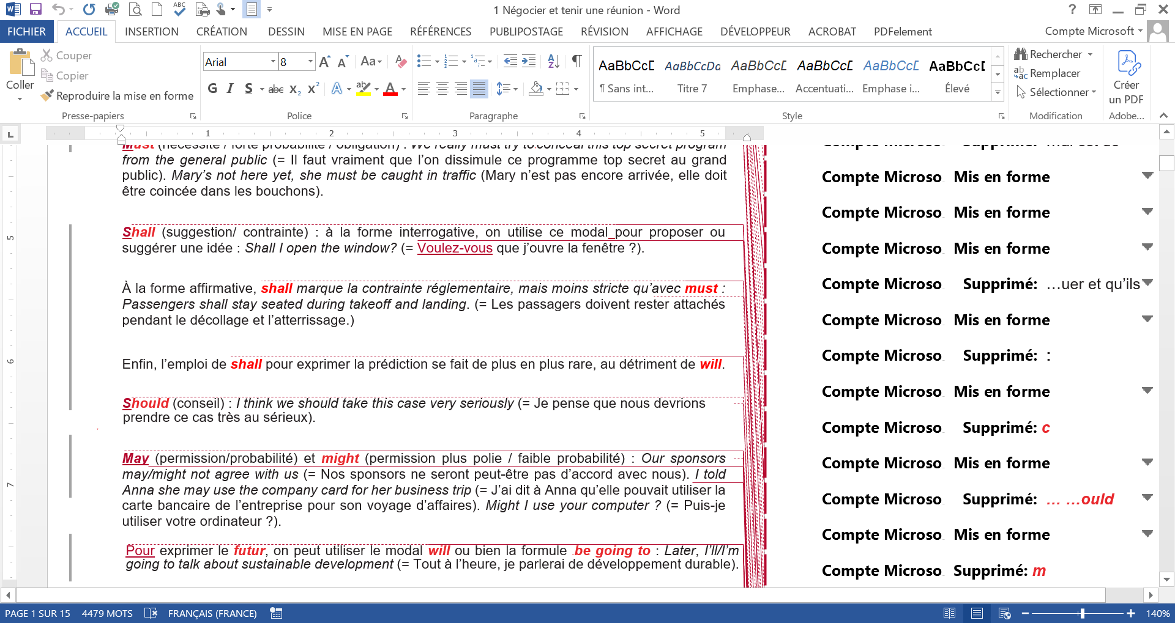
Task: Switch to the RÉVISION tab
Action: 604,32
